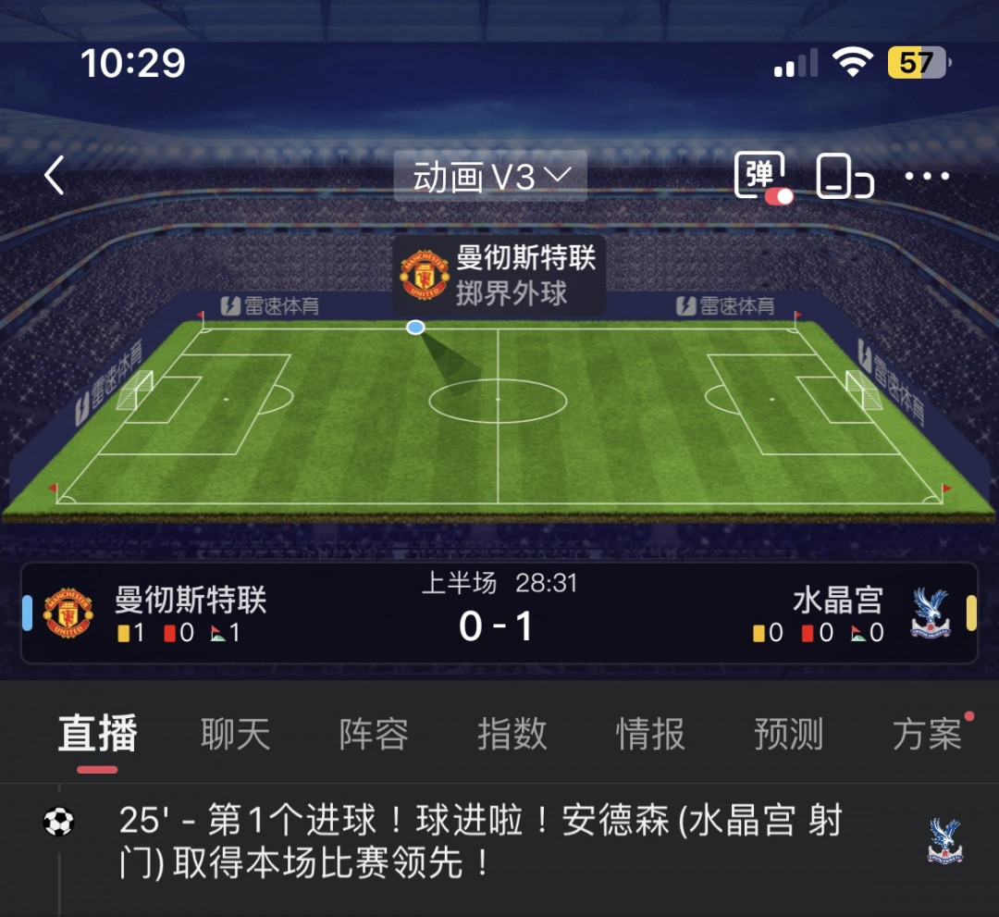Open the three-dot more options menu
The height and width of the screenshot is (917, 999).
coord(927,176)
